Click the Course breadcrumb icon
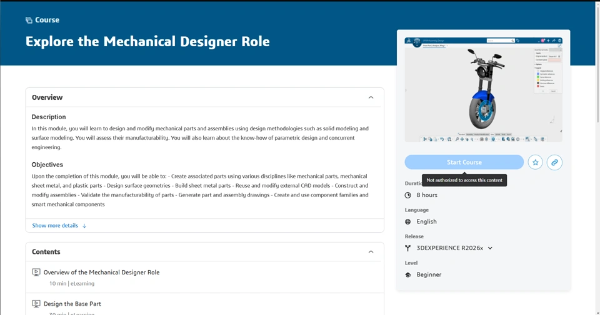This screenshot has height=315, width=600. pos(29,20)
